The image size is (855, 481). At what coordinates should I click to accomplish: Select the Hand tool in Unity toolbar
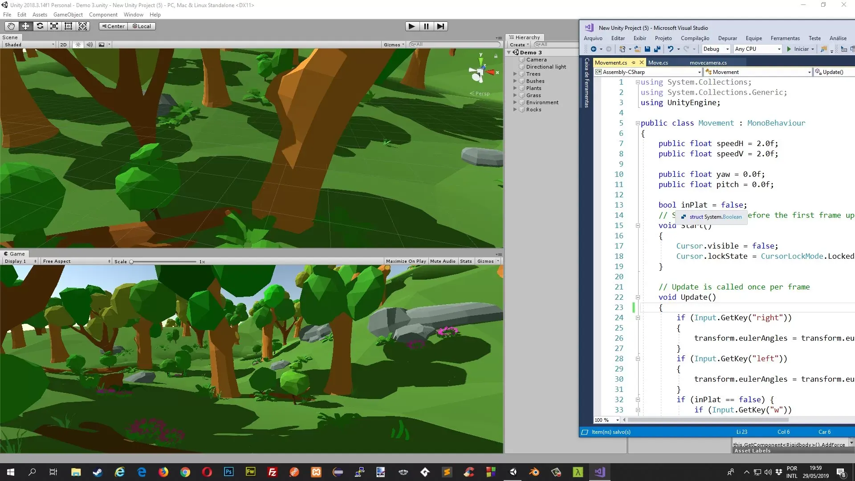tap(11, 26)
